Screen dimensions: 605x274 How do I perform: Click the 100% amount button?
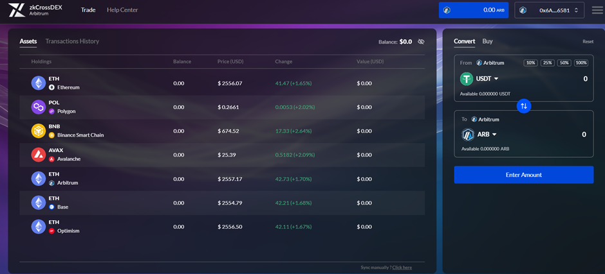click(x=581, y=63)
